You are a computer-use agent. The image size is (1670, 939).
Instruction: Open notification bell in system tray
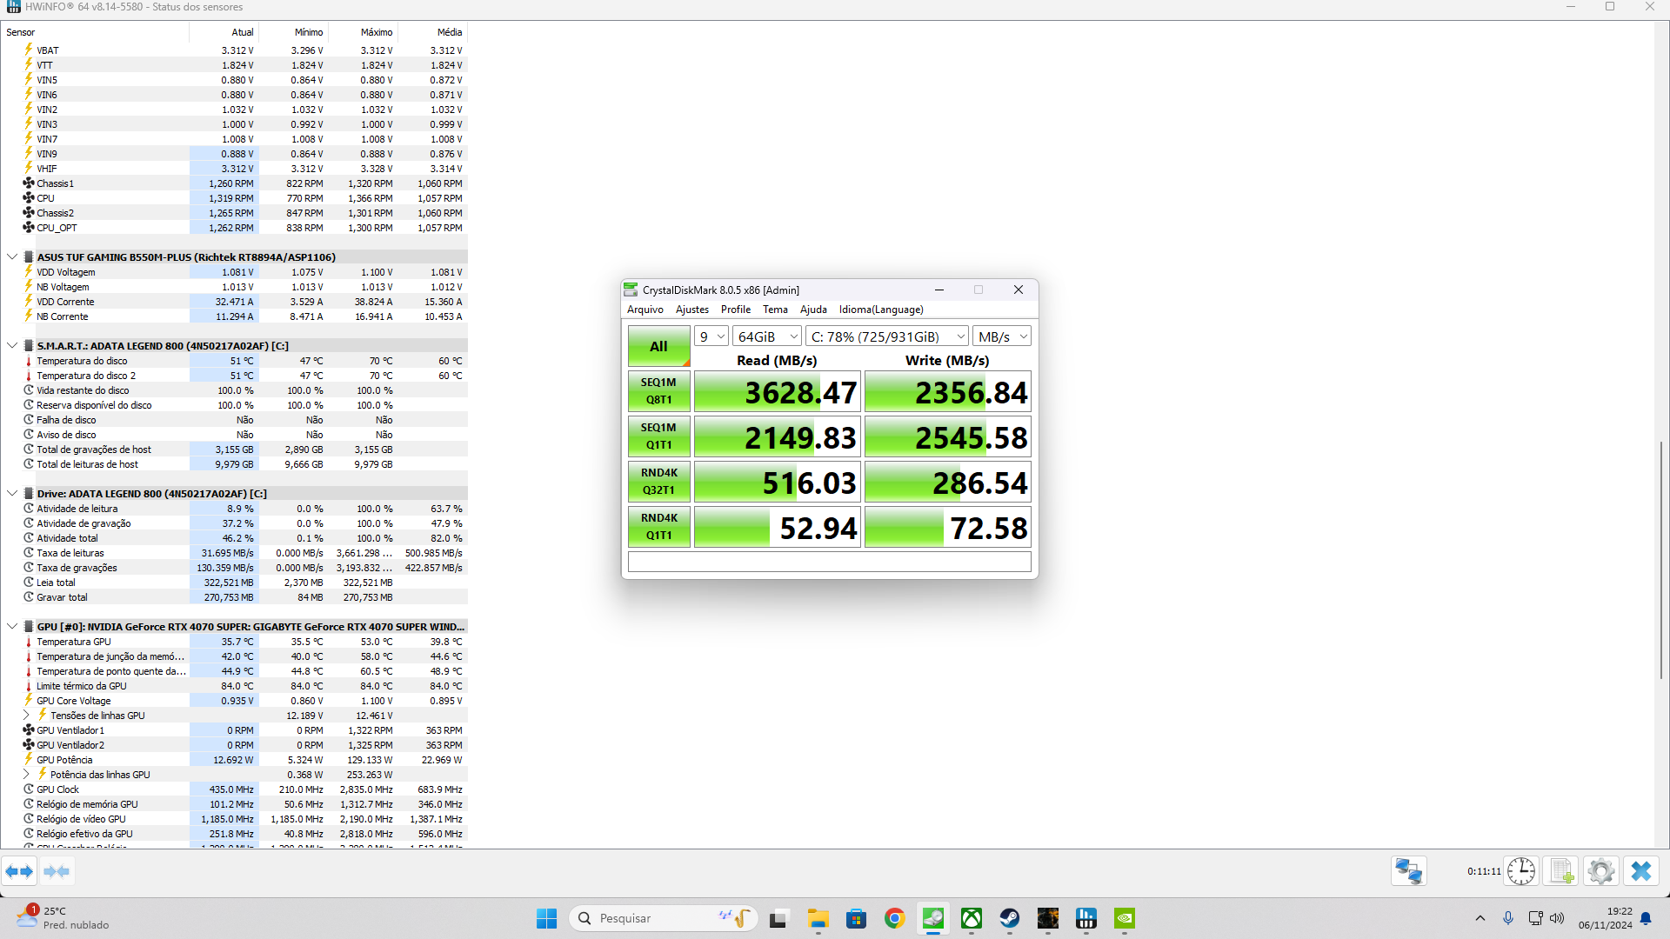tap(1646, 918)
